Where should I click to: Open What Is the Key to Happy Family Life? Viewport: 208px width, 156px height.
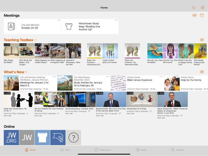pos(186,51)
